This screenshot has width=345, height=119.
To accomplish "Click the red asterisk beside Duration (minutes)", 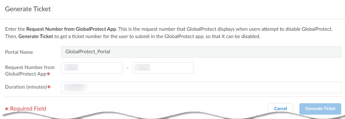I will click(49, 87).
